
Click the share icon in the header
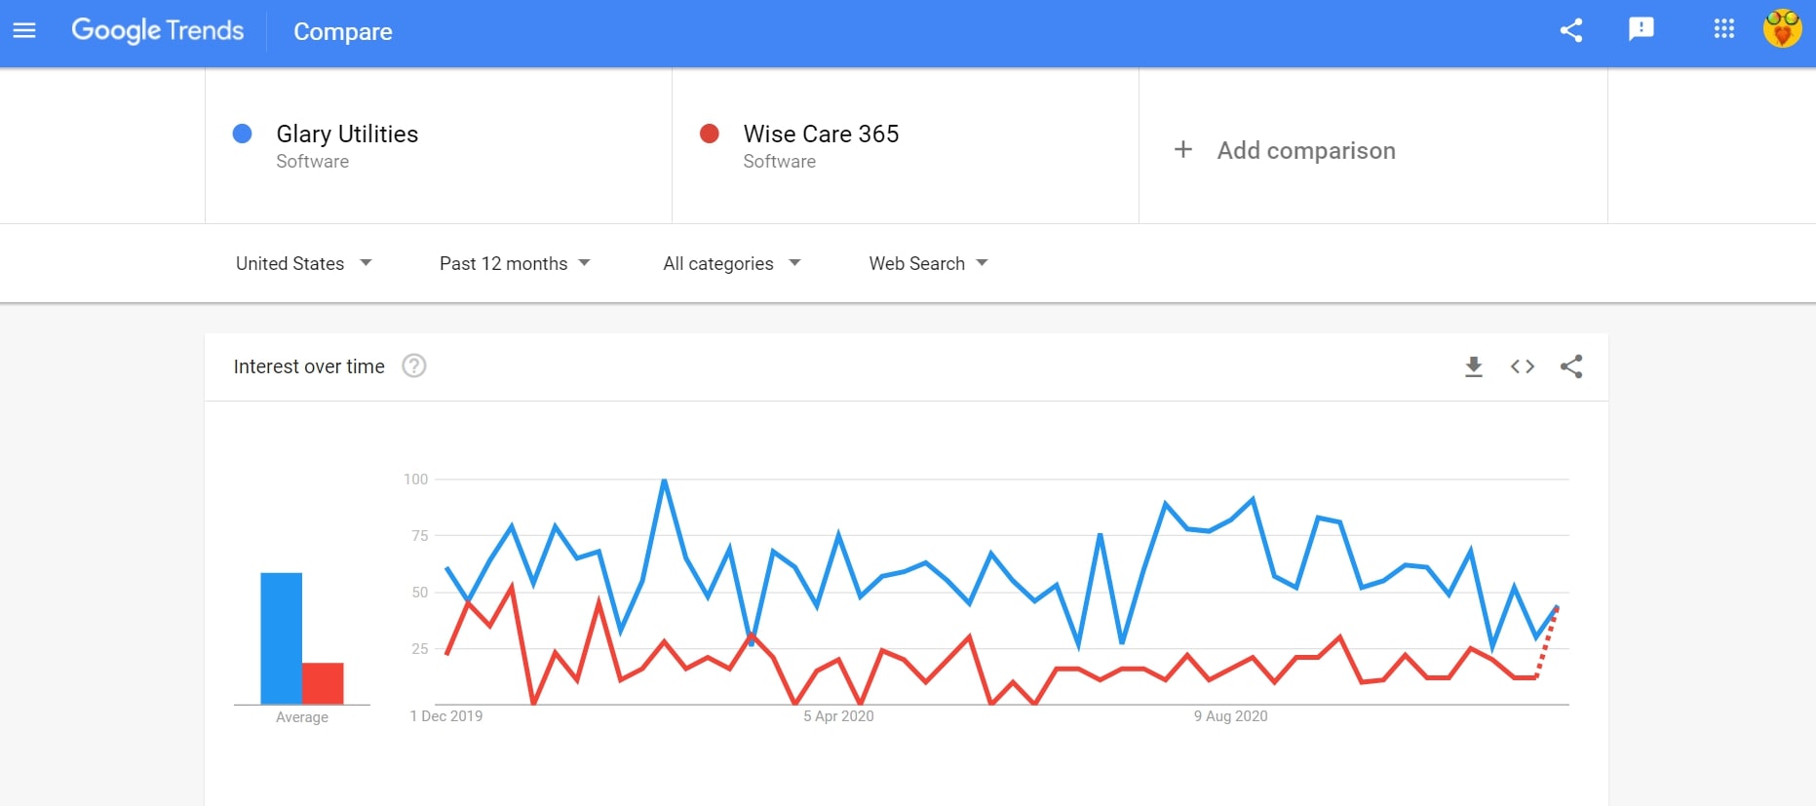[1571, 30]
